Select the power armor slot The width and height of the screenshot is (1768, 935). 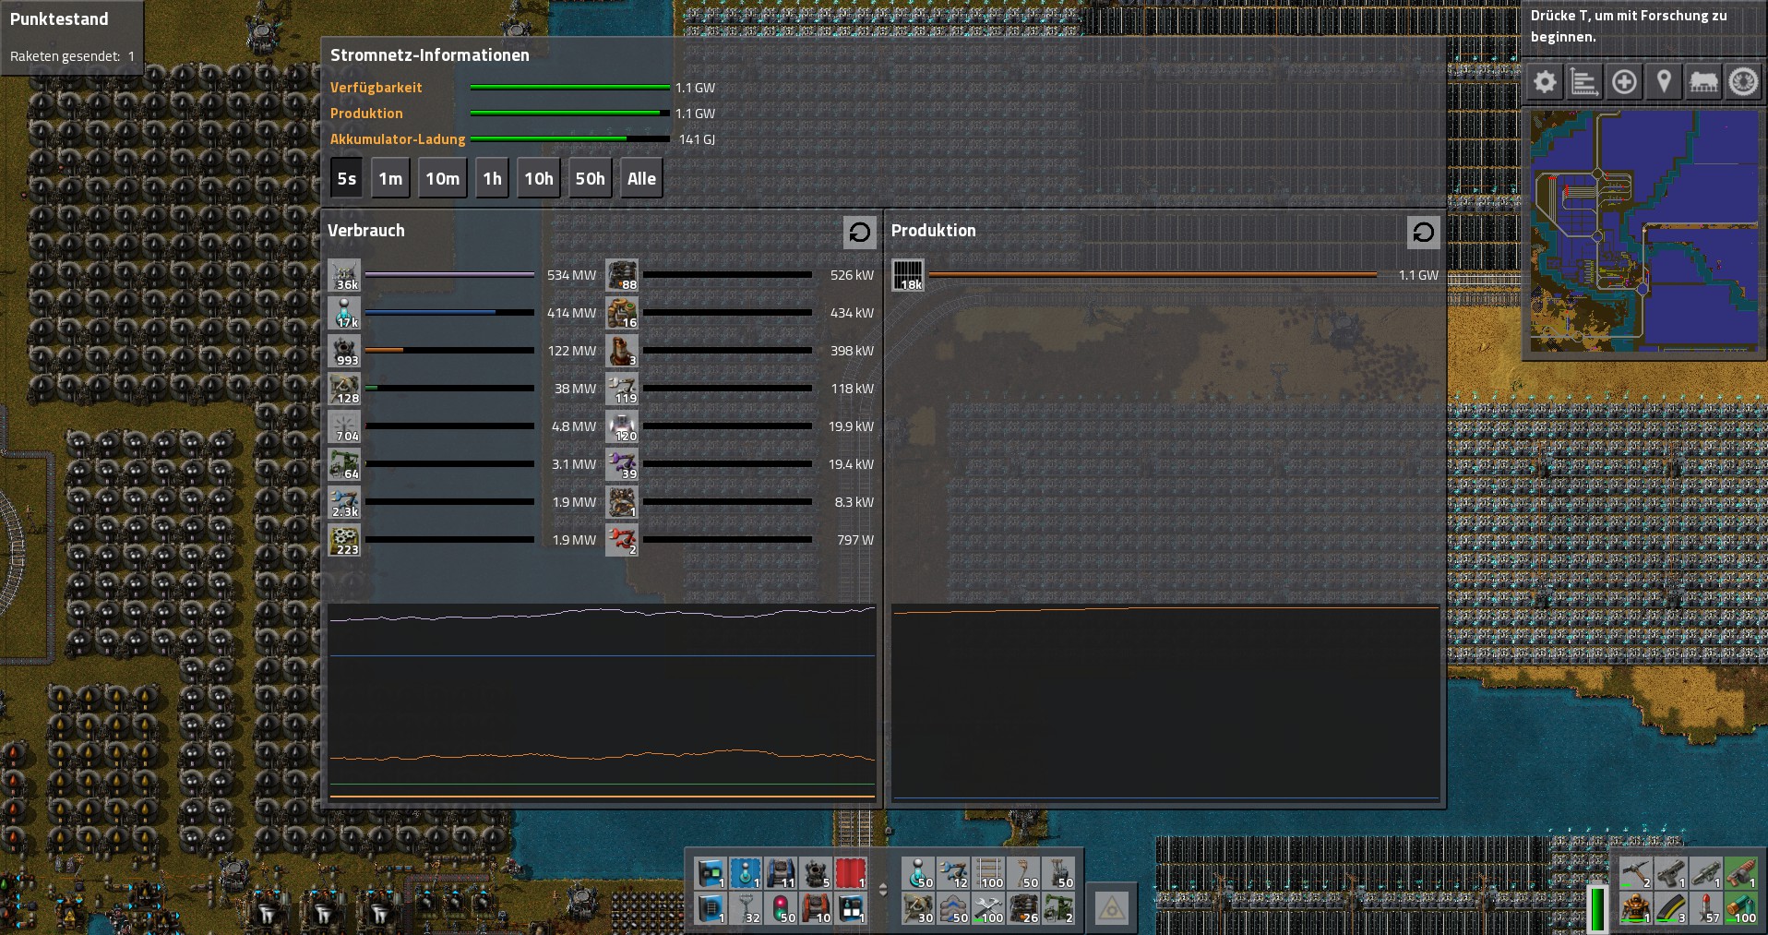point(1635,908)
